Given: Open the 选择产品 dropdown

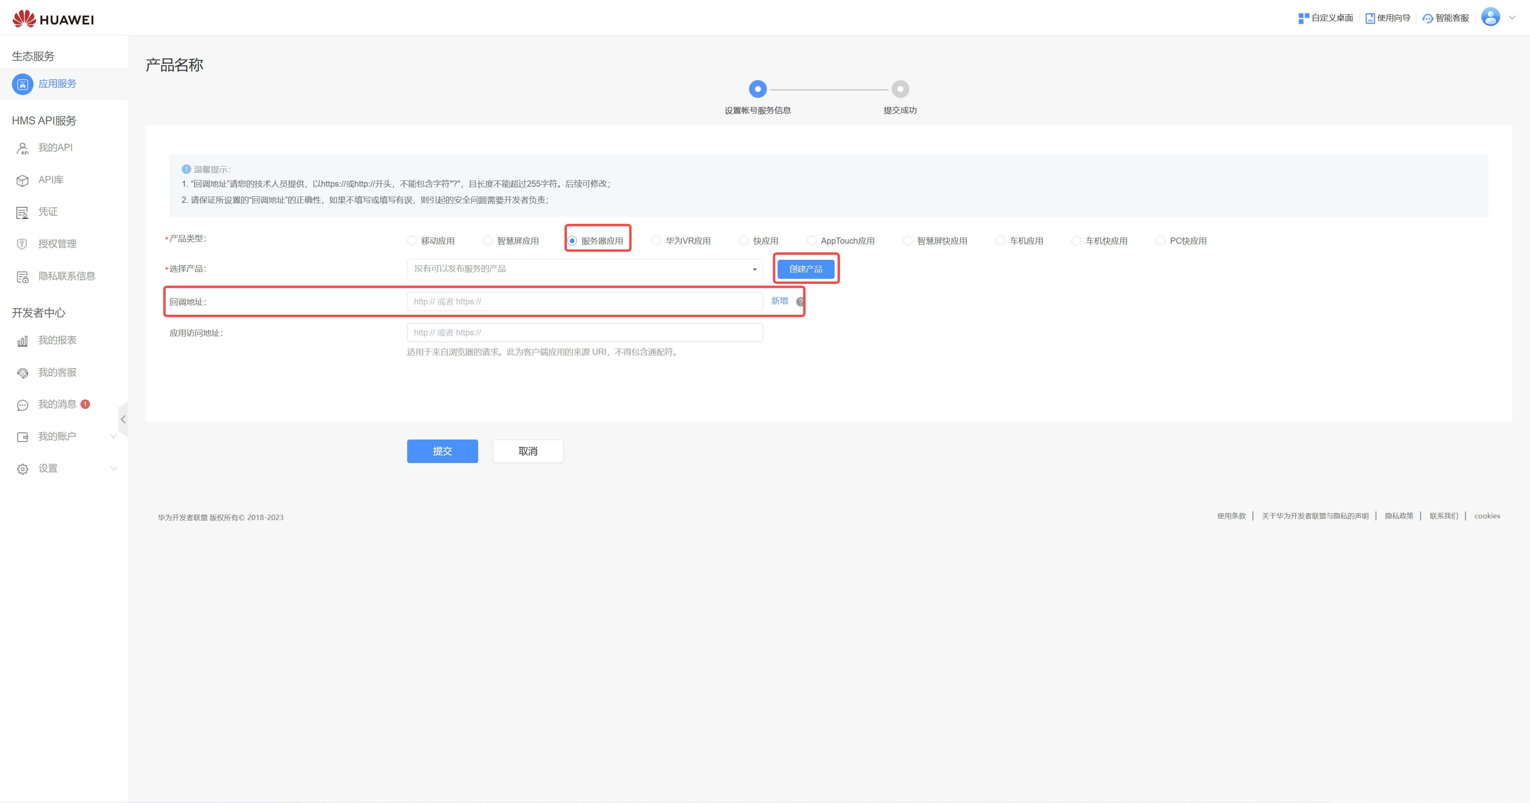Looking at the screenshot, I should (584, 269).
